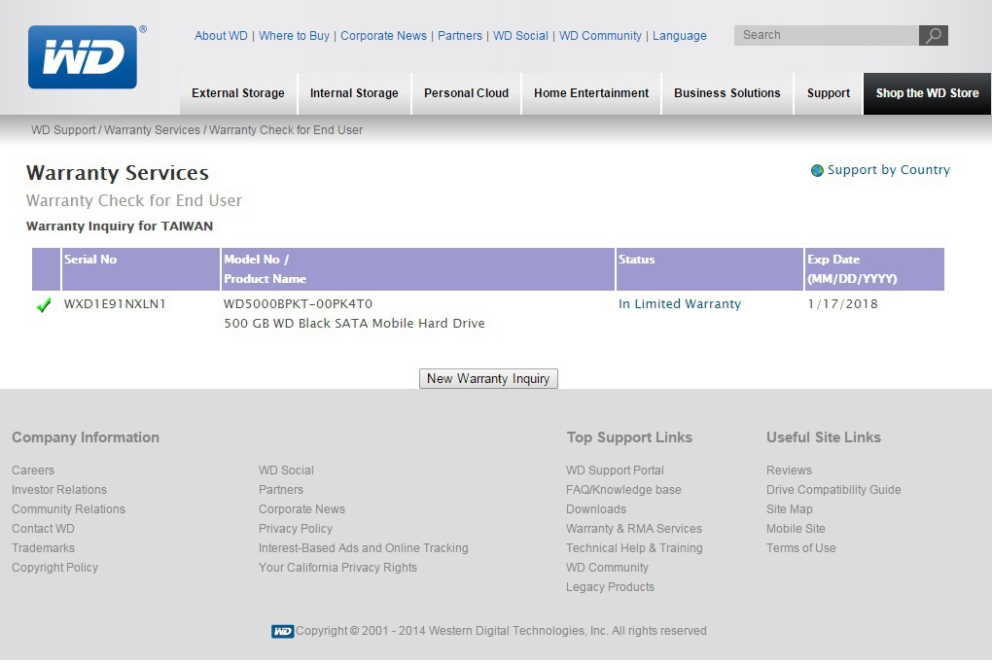Click the Contact WD footer link

click(43, 529)
